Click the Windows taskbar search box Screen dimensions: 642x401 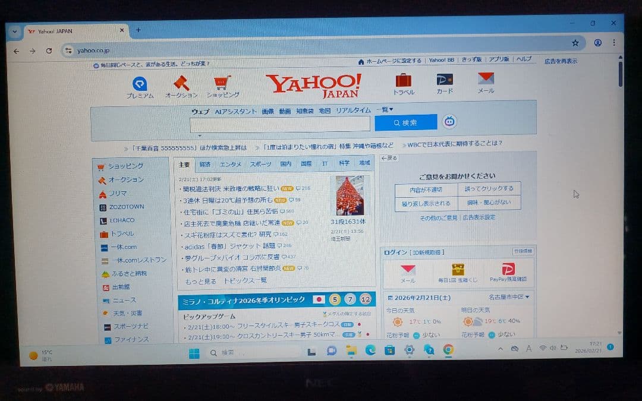coord(254,352)
